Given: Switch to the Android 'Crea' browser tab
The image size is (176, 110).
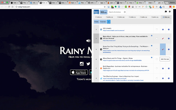Looking at the screenshot, I should click(x=140, y=3).
